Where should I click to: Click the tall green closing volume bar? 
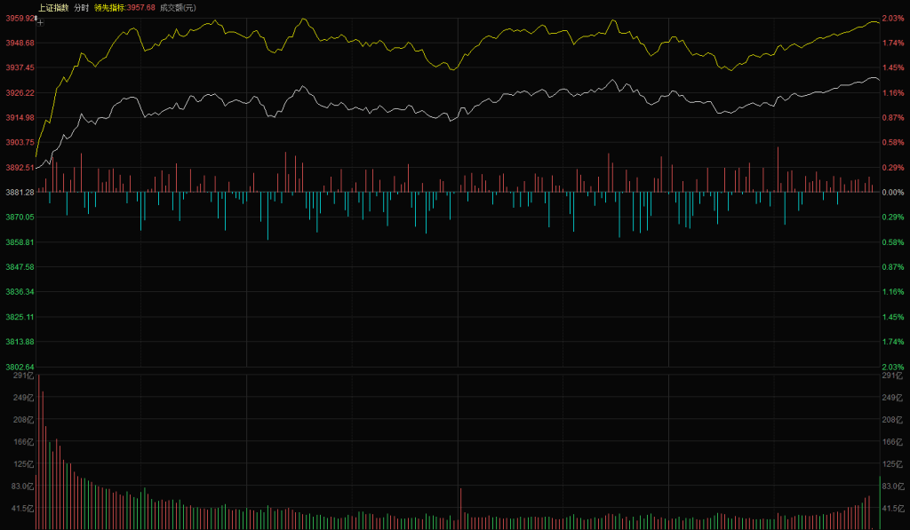pyautogui.click(x=880, y=502)
